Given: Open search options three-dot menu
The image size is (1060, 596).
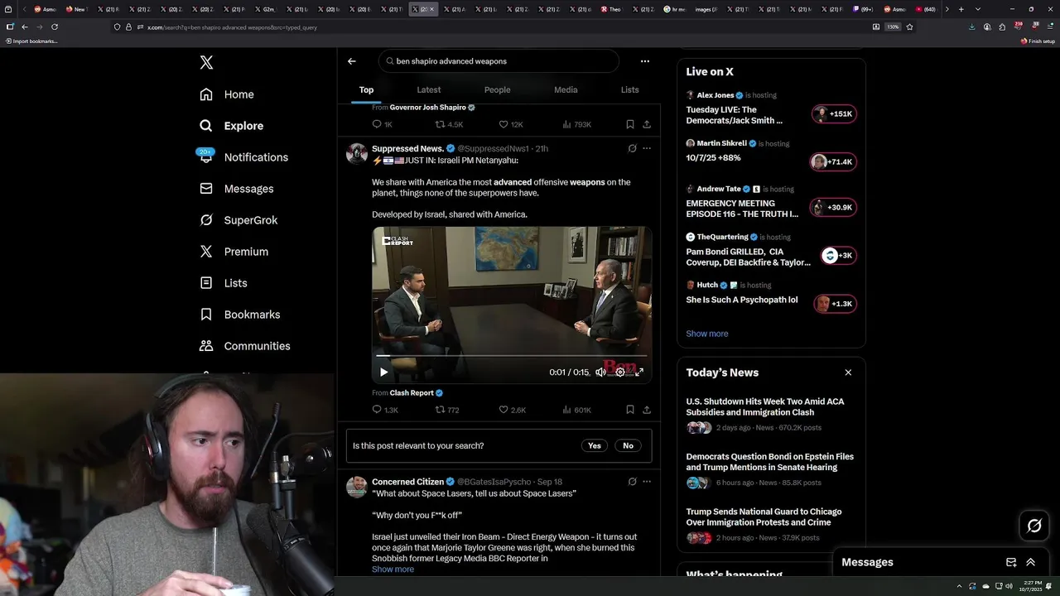Looking at the screenshot, I should 645,61.
